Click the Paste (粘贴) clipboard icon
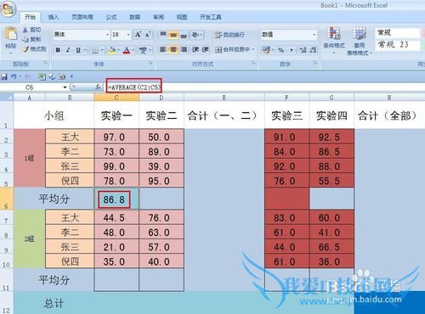Screen dimensions: 425x314 tap(11, 34)
